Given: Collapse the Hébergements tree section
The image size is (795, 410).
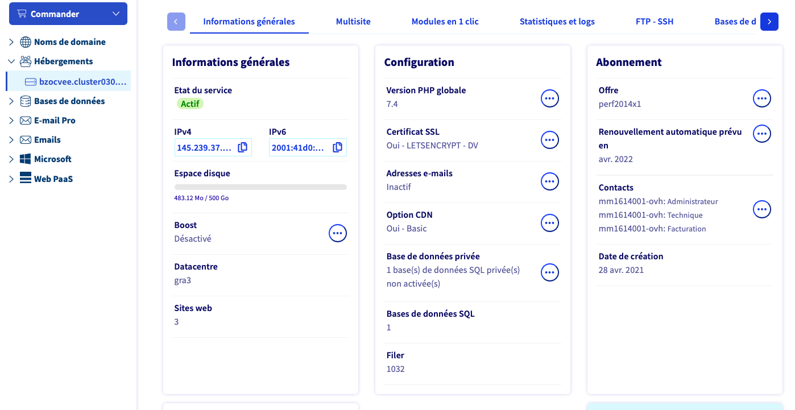Looking at the screenshot, I should pos(11,61).
